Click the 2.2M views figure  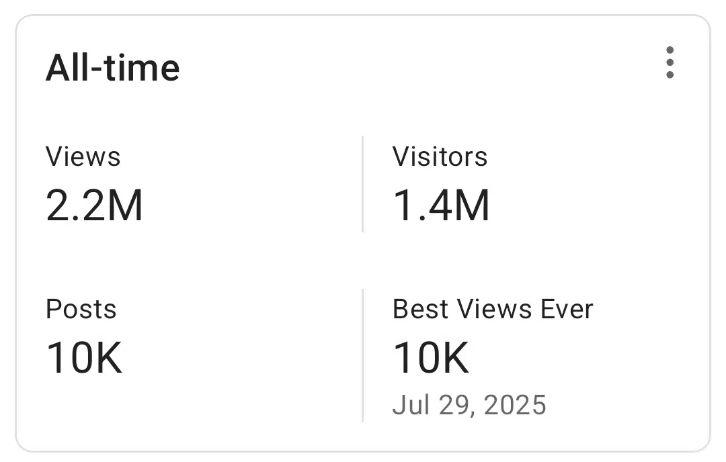click(x=94, y=205)
